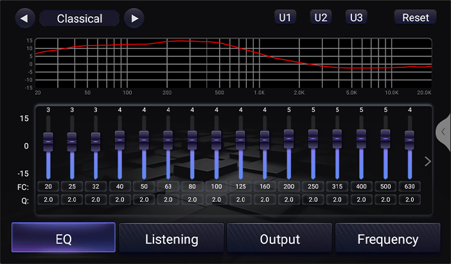Switch to the Listening tab
This screenshot has height=264, width=451.
[172, 238]
